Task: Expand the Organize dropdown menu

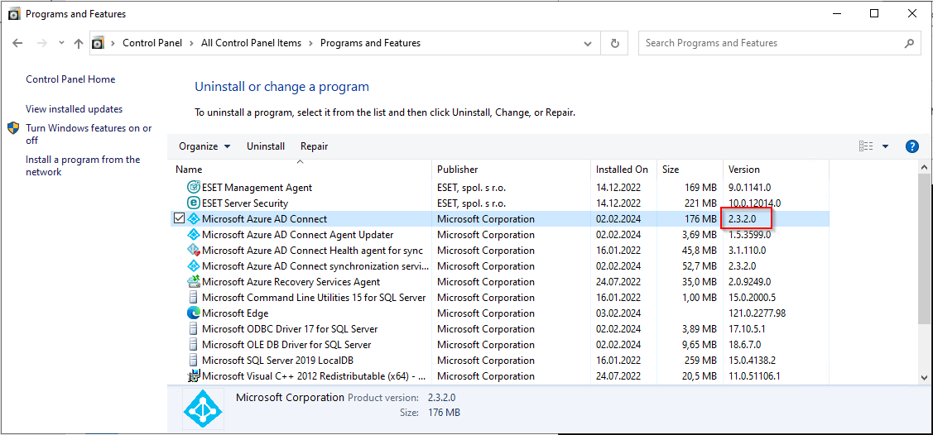Action: [x=204, y=146]
